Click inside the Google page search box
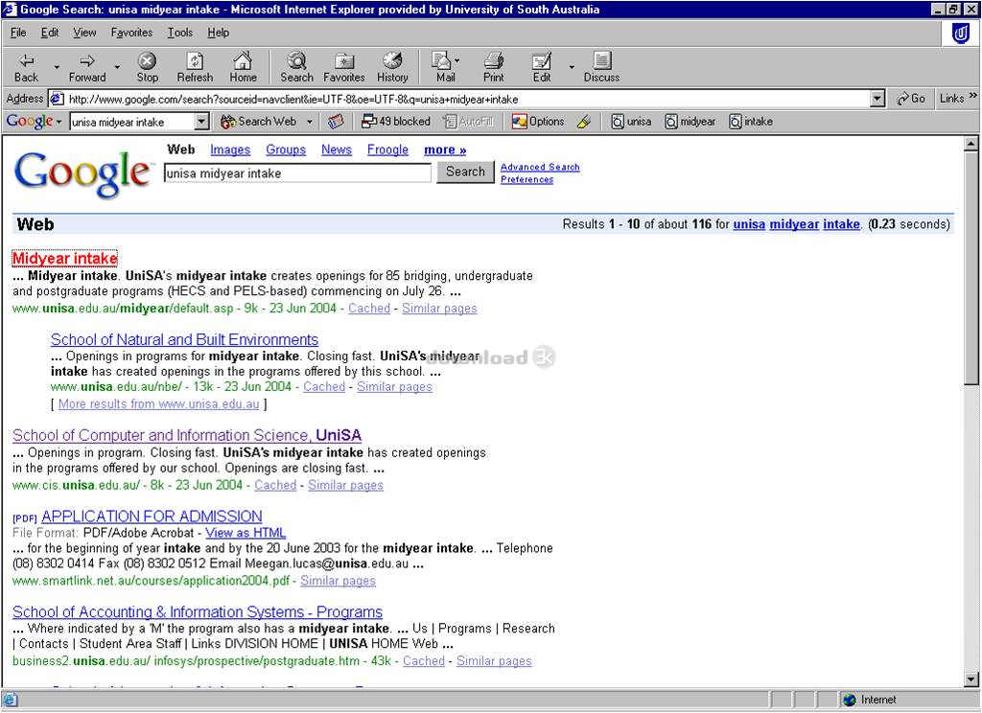The width and height of the screenshot is (982, 713). (x=297, y=173)
